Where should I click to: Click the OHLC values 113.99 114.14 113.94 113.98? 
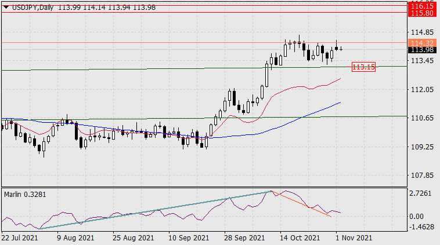pyautogui.click(x=107, y=8)
